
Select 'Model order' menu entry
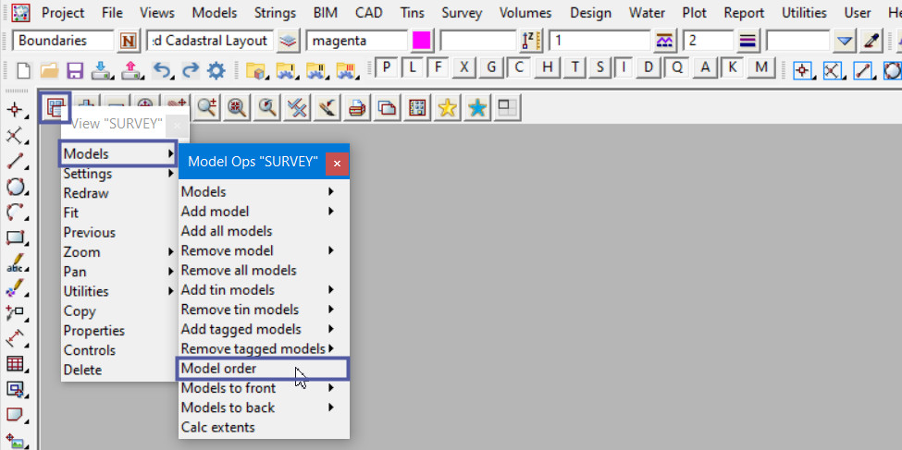[219, 369]
